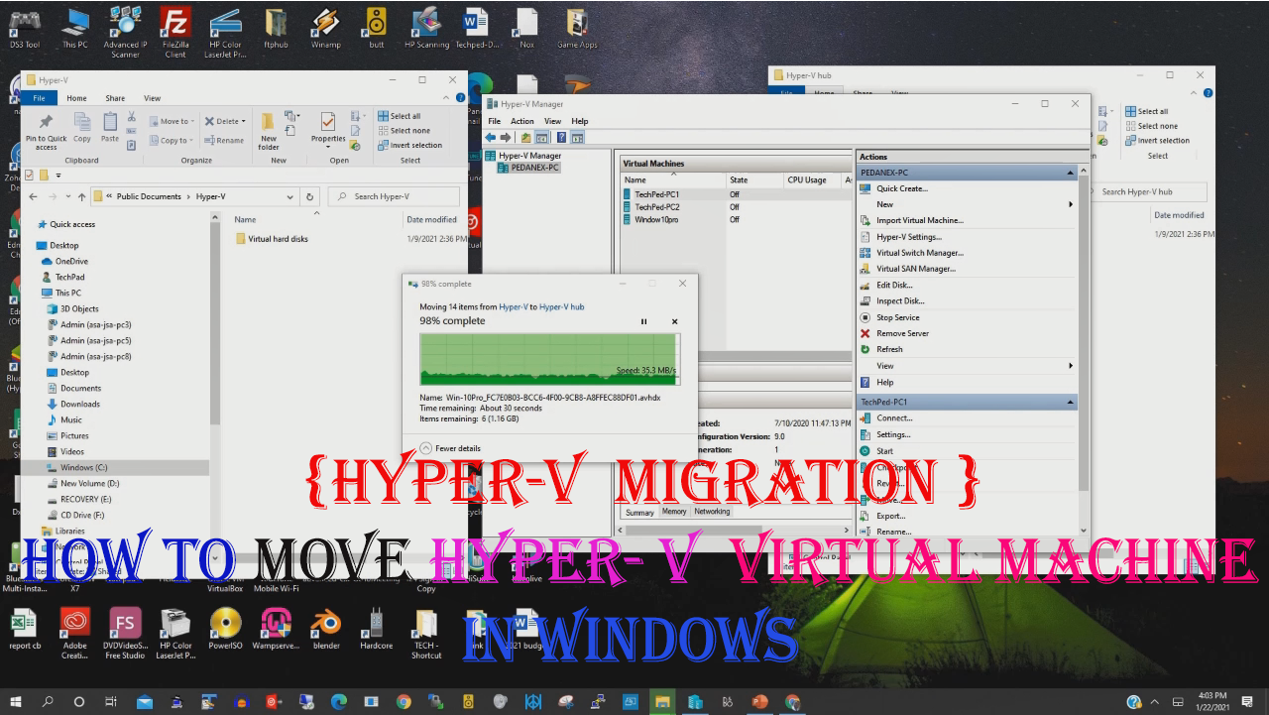This screenshot has width=1269, height=715.
Task: Click the Virtual Switch Manager icon
Action: (865, 253)
